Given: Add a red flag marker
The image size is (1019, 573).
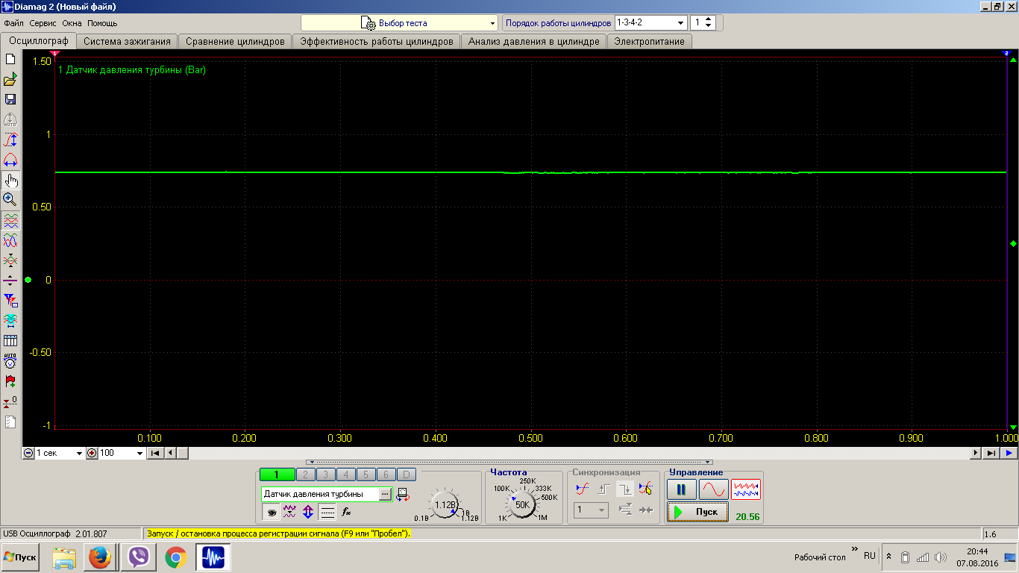Looking at the screenshot, I should (10, 381).
